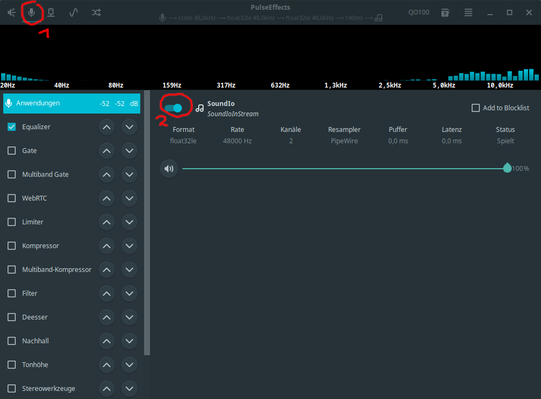The image size is (541, 399).
Task: Open the QO100 preset button
Action: [x=419, y=12]
